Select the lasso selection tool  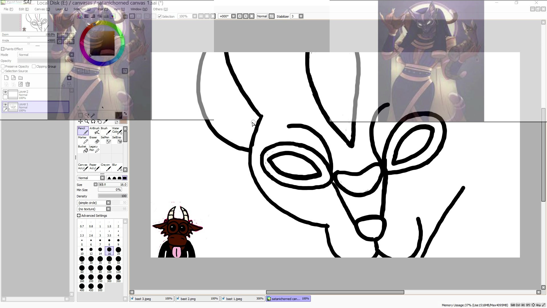(87, 115)
